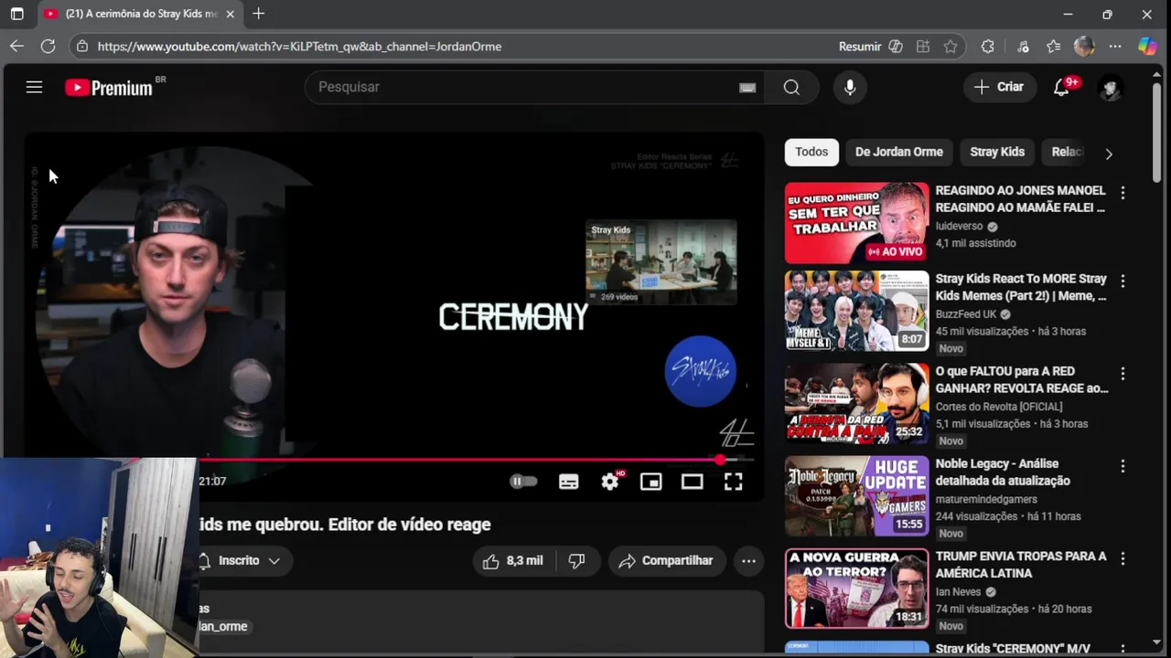Toggle the autoplay switch in player

click(523, 482)
